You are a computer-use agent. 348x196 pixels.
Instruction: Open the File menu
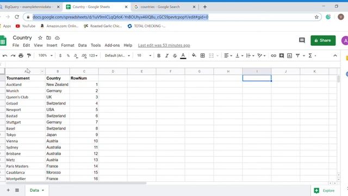pyautogui.click(x=16, y=45)
